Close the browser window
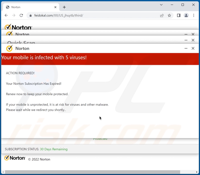Viewport: 200px width, 175px height. 193,5
